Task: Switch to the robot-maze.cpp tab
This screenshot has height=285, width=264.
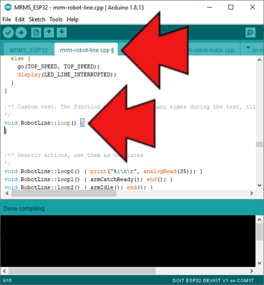Action: click(211, 50)
